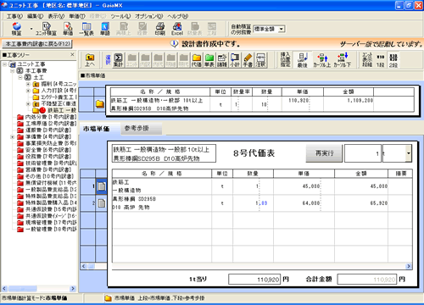Open the dropdown arrow beside 積算 icon
The image size is (424, 305).
pos(31,29)
